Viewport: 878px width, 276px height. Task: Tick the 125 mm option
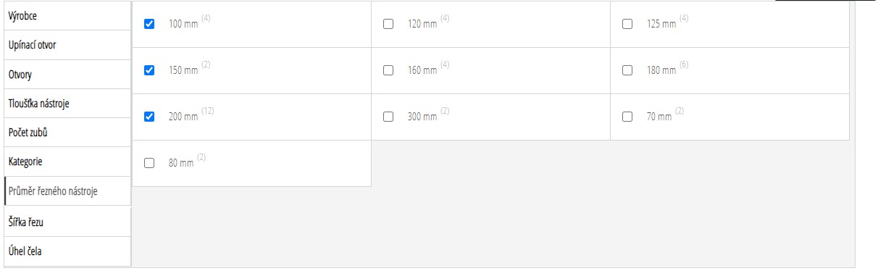pyautogui.click(x=627, y=24)
